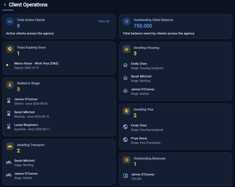Click the yellow status dot beside Marco Rossi
The image size is (235, 187).
tap(7, 65)
